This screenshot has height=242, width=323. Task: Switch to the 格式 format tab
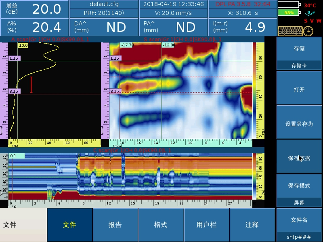161,225
